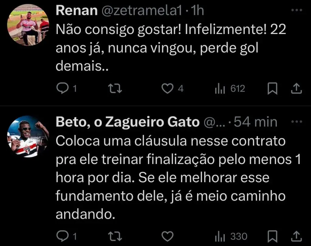Like Beto's tweet about finalização
The height and width of the screenshot is (246, 311).
167,236
